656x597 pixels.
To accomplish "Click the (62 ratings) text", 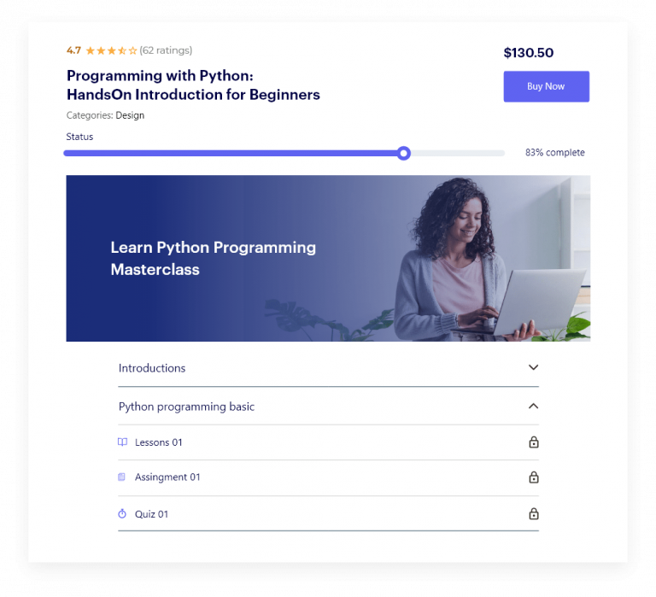I will coord(166,50).
